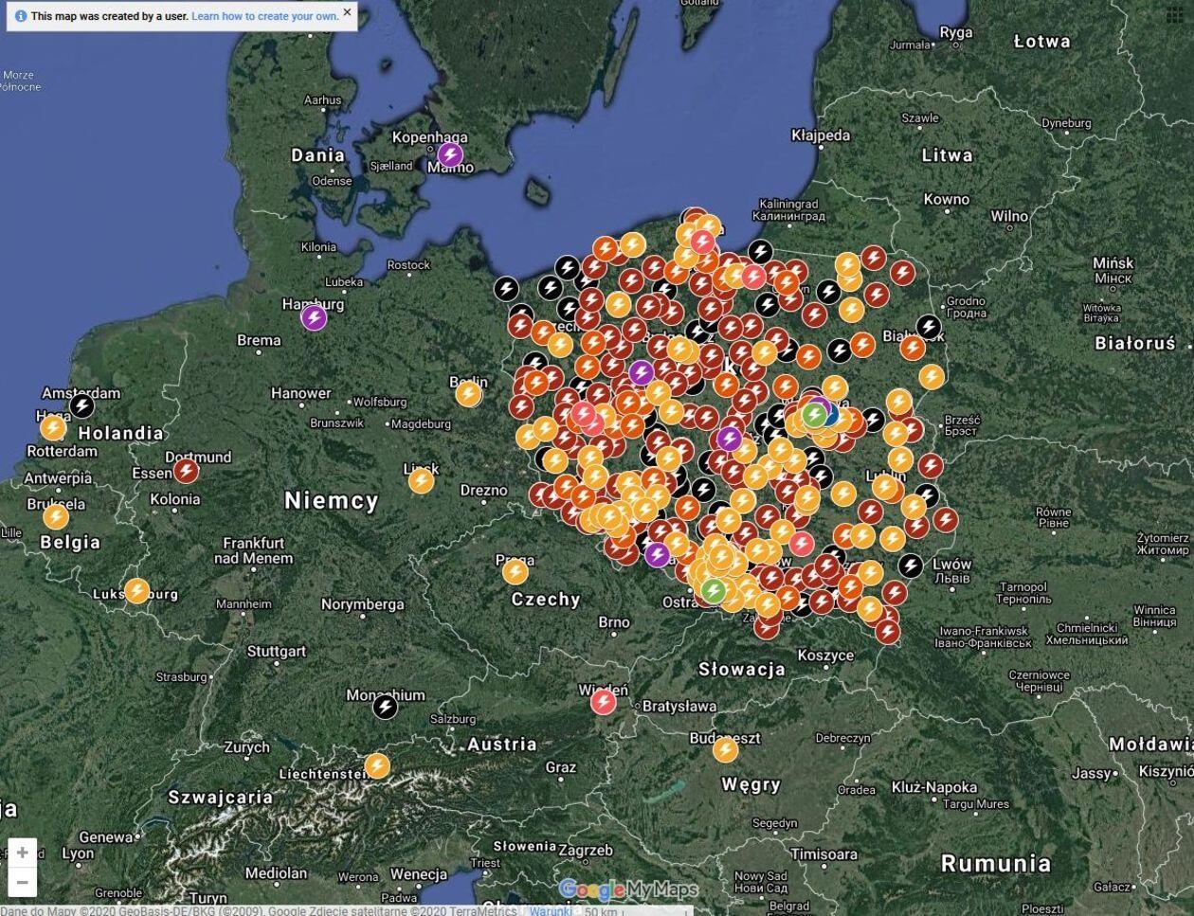Open the black marker at Amsterdam
The height and width of the screenshot is (916, 1194).
point(82,406)
